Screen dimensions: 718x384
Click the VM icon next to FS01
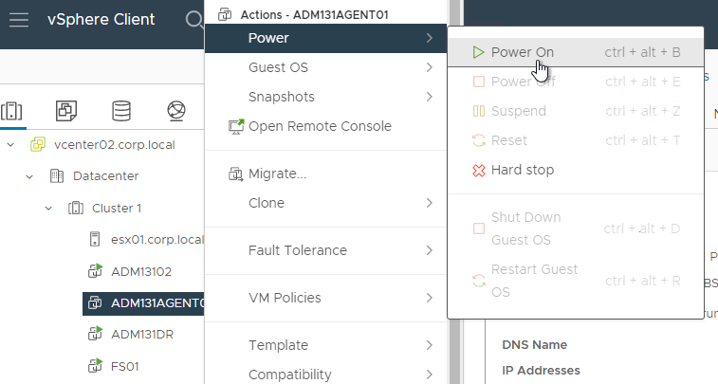95,366
